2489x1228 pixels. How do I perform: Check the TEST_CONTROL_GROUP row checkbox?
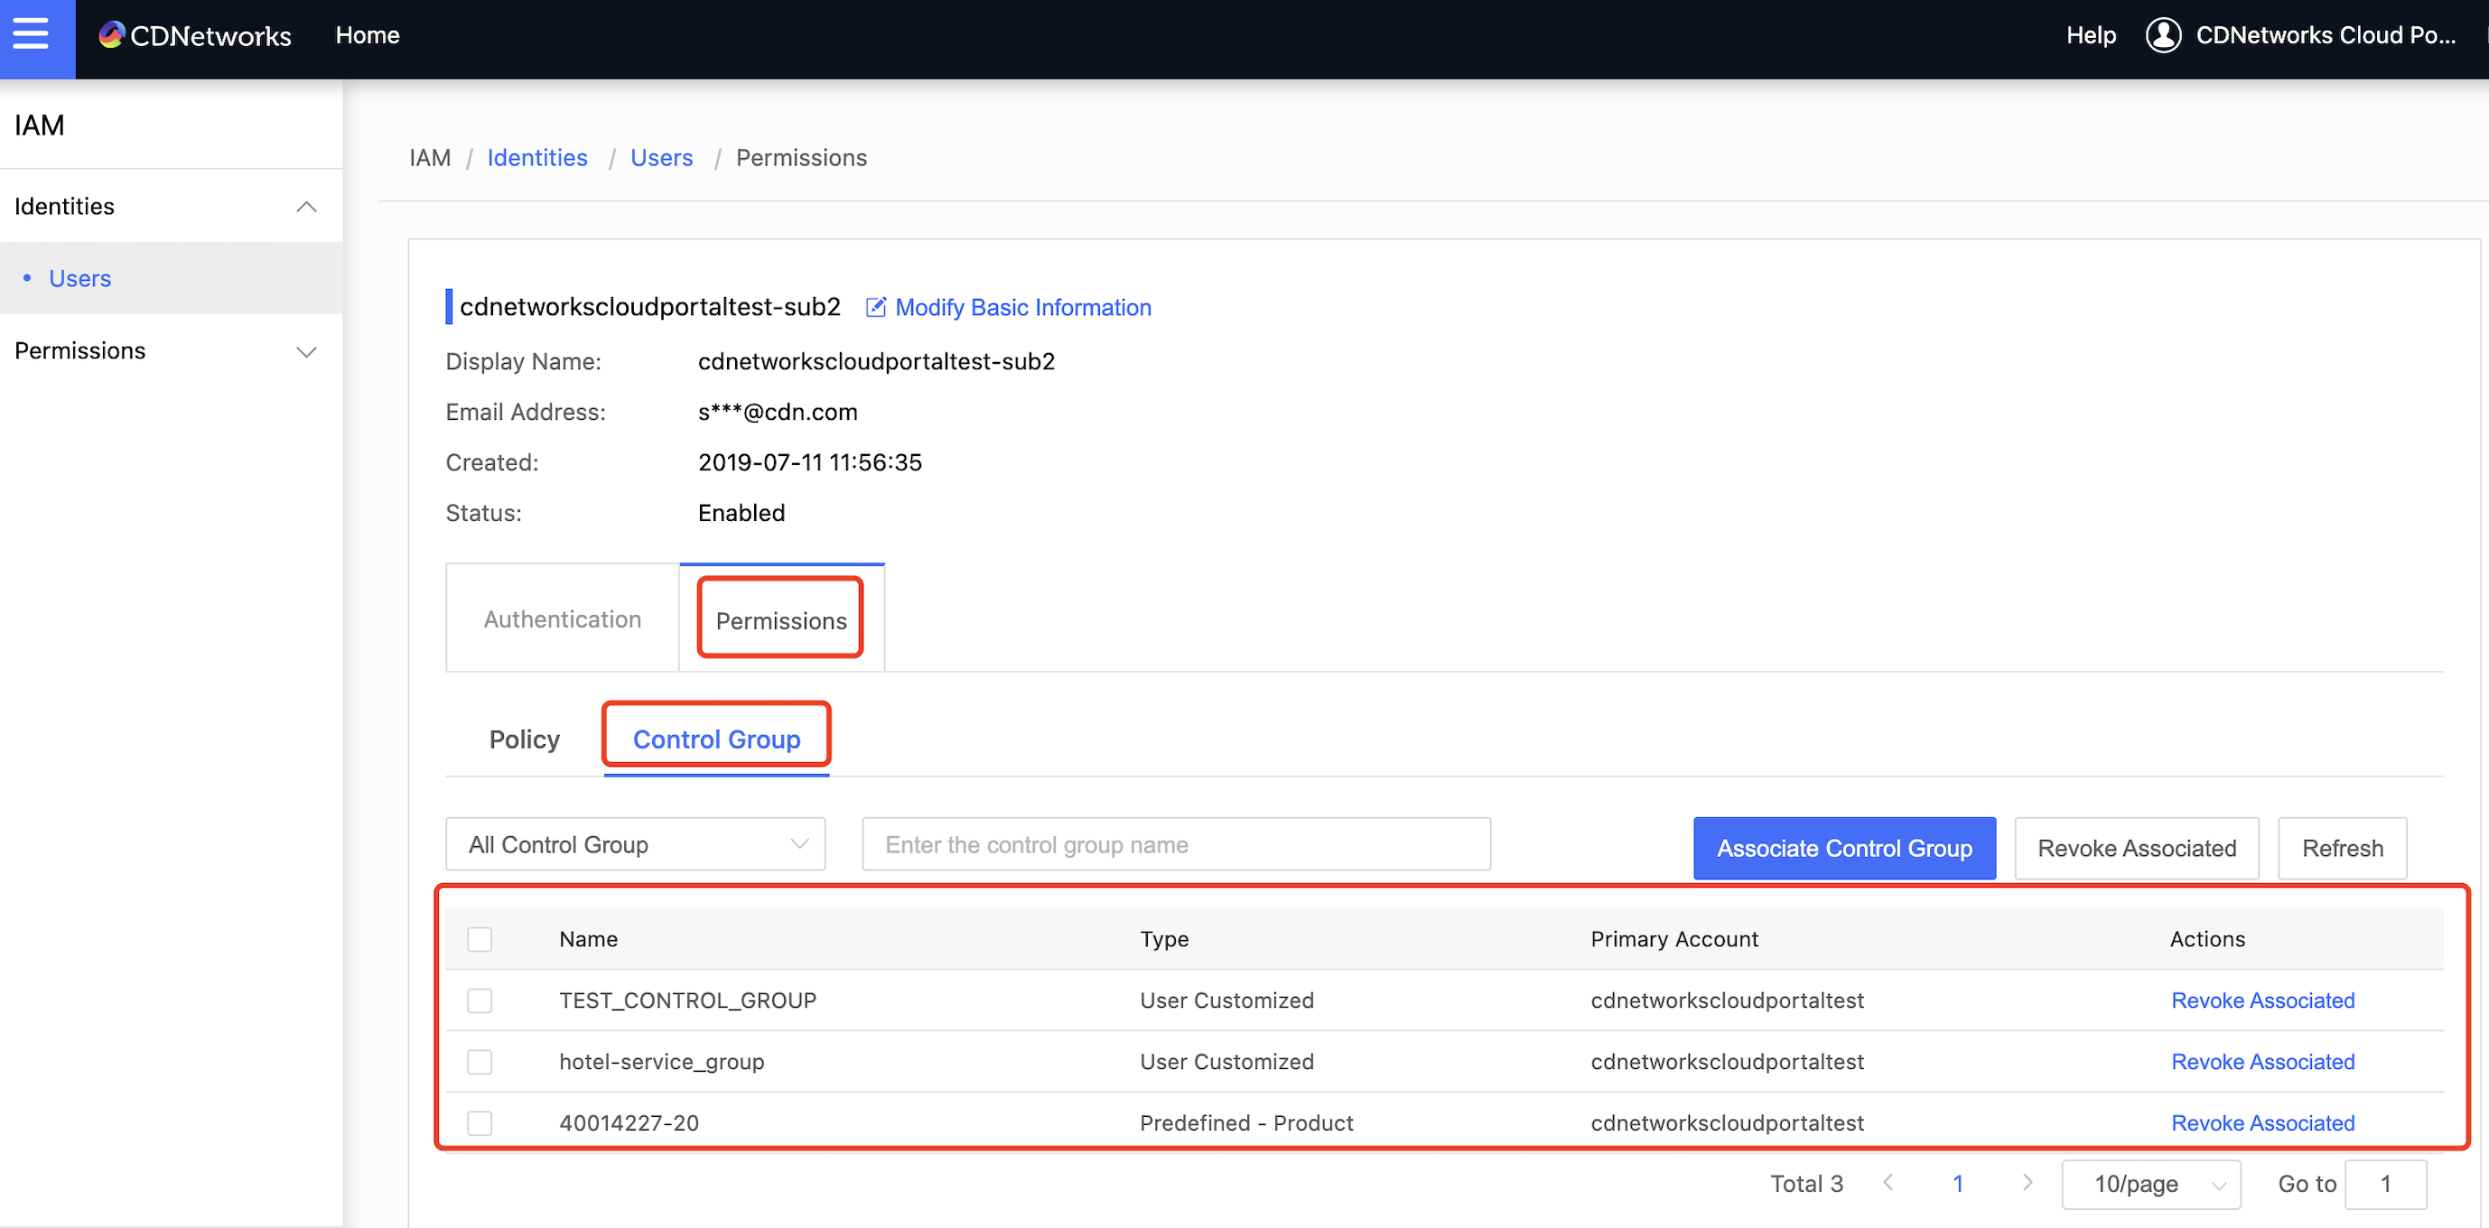point(480,1000)
